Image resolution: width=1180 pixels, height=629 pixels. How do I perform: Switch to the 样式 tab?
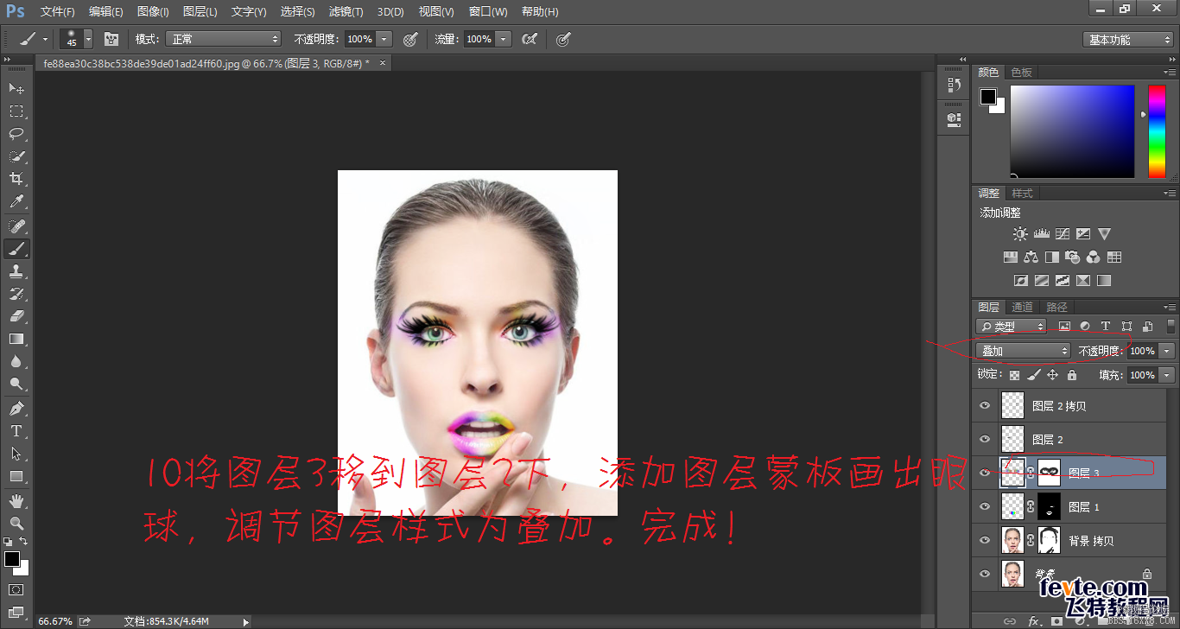[x=1022, y=193]
